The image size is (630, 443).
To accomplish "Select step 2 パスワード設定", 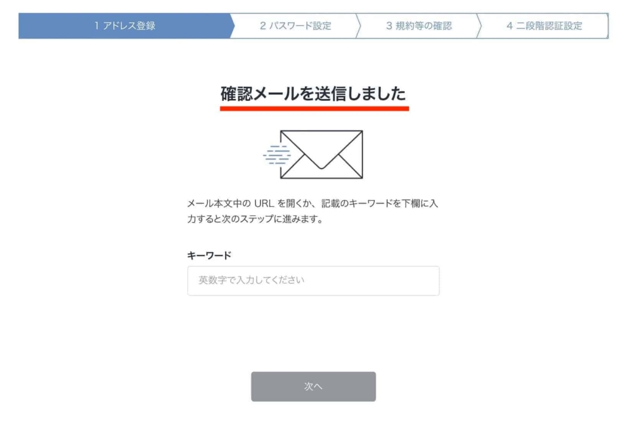I will click(x=295, y=26).
